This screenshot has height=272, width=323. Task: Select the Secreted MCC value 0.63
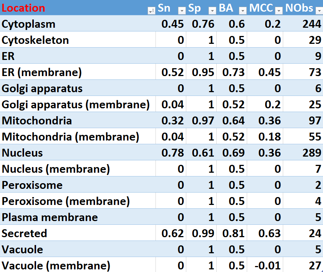270,233
